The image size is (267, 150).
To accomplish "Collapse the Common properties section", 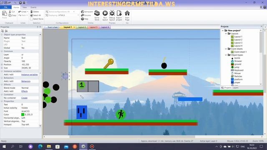I will (x=2, y=51).
